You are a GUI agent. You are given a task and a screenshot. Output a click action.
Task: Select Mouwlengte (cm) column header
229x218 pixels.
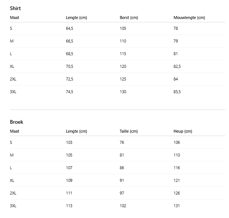[189, 18]
